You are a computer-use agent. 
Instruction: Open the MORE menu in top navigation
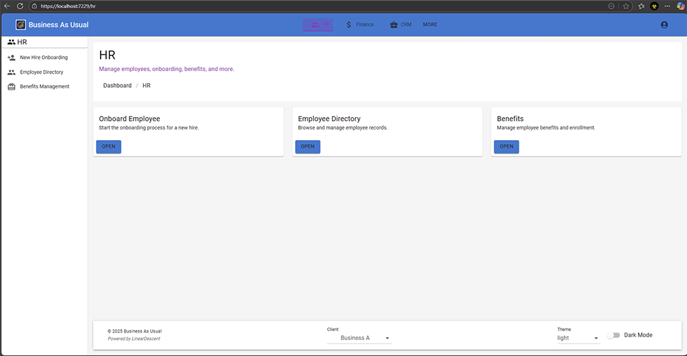pos(430,25)
